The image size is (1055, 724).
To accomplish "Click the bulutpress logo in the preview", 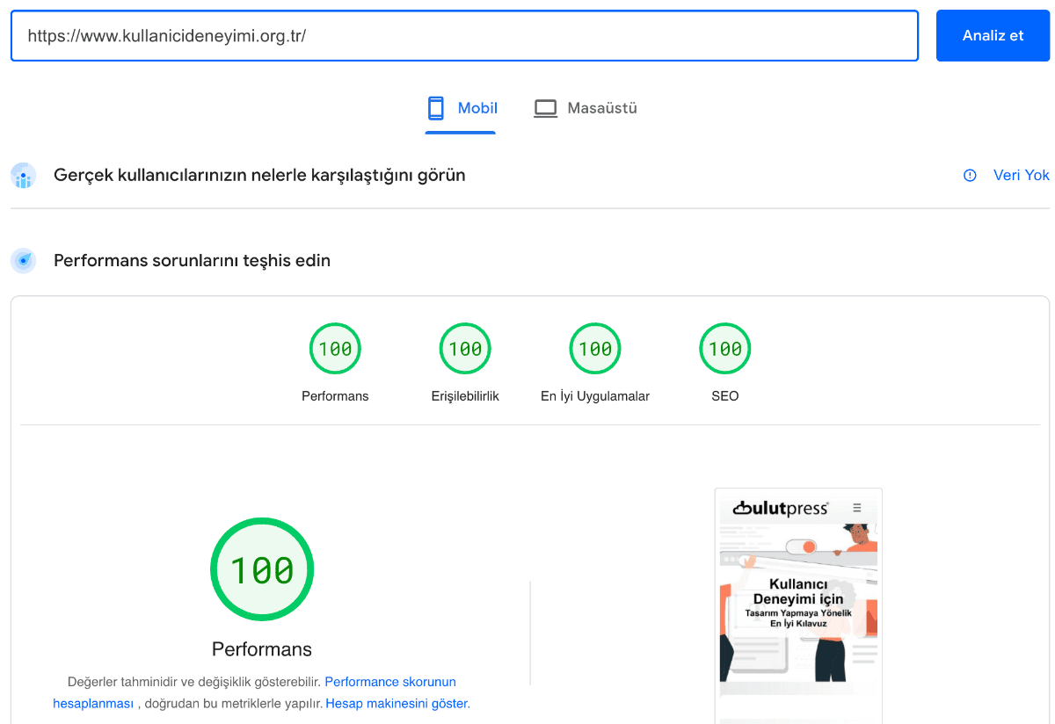I will tap(781, 508).
